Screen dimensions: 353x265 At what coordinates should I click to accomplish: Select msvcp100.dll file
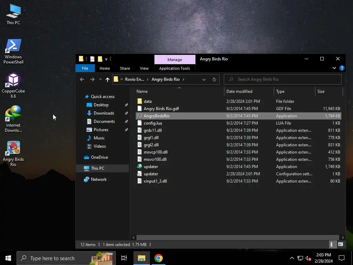(x=239, y=152)
